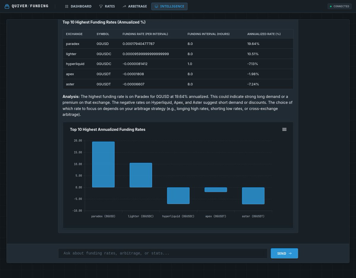356x278 pixels.
Task: Switch to the Dashboard tab
Action: coord(78,6)
